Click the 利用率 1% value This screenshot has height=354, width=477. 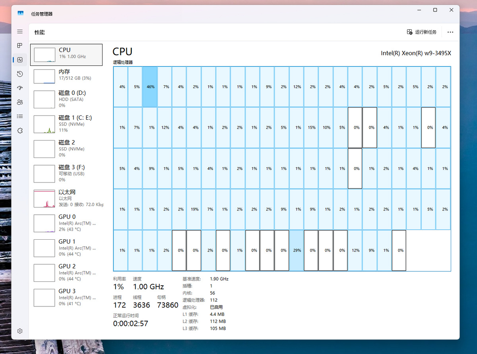pos(118,287)
